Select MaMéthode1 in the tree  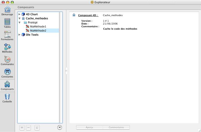[38, 27]
